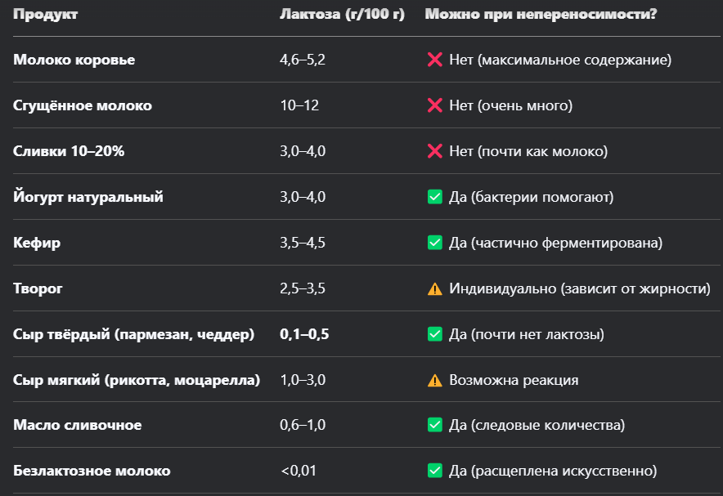Click the red cross in Сливки 10–20% row
The width and height of the screenshot is (723, 496).
434,152
